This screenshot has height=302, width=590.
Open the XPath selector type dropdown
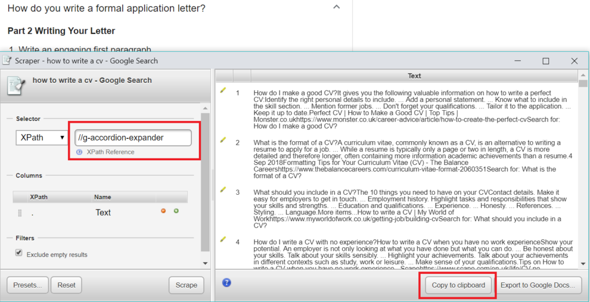[x=41, y=138]
